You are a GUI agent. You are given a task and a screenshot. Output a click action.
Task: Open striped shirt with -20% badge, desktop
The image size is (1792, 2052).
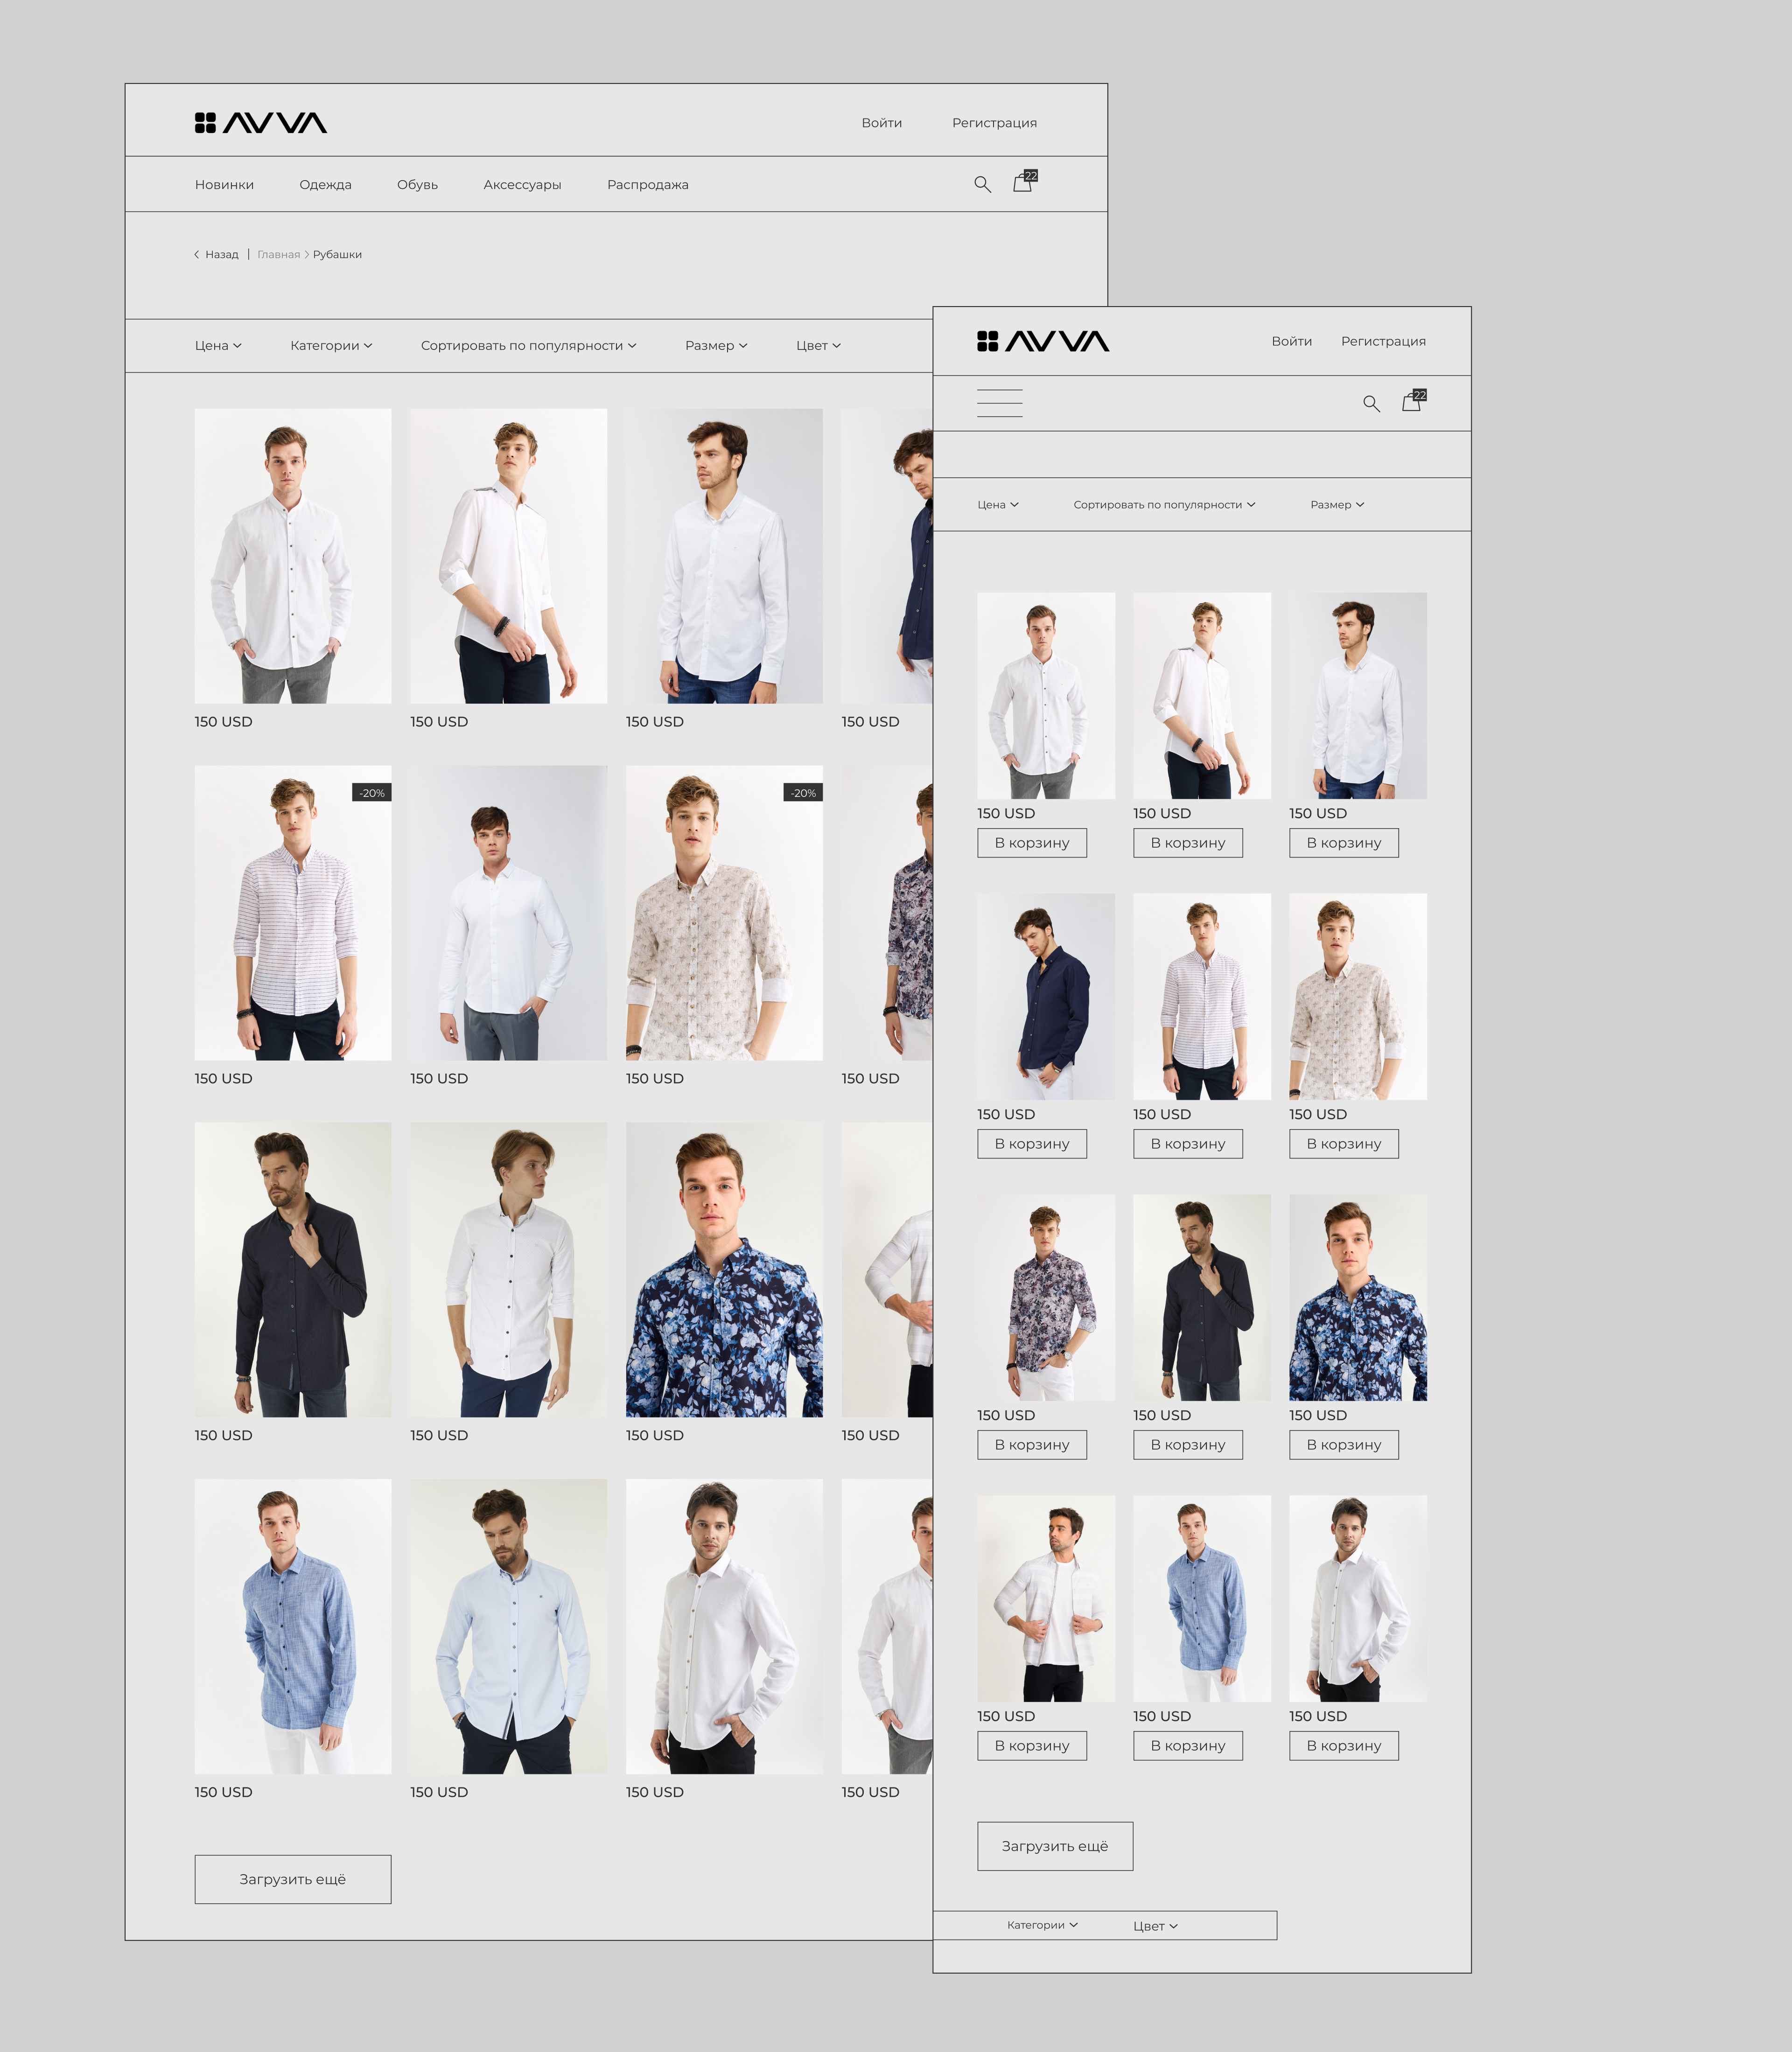[293, 913]
